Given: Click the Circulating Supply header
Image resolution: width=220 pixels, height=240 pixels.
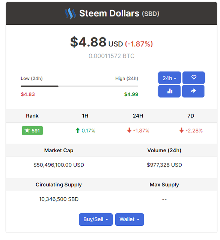Looking at the screenshot, I should coord(59,185).
